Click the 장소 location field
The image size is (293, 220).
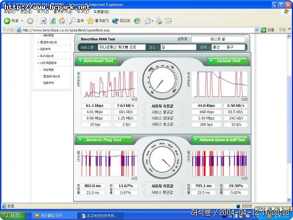point(178,47)
